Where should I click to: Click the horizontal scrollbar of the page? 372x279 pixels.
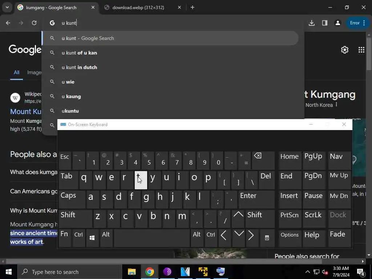coord(164,262)
